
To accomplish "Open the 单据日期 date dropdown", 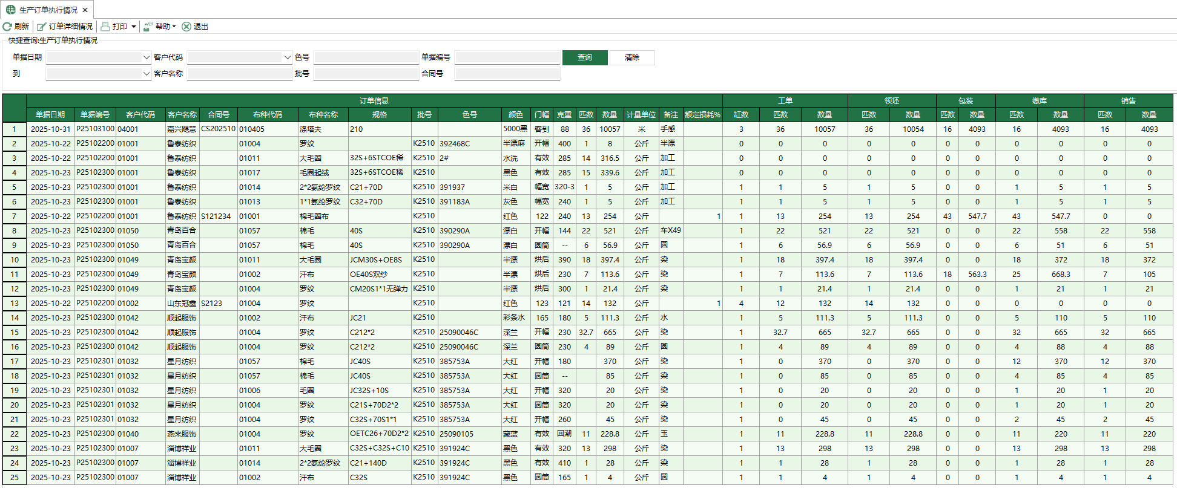I will click(146, 57).
